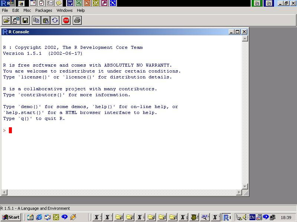Click the Source R code folder icon
This screenshot has height=222, width=297.
[6, 20]
